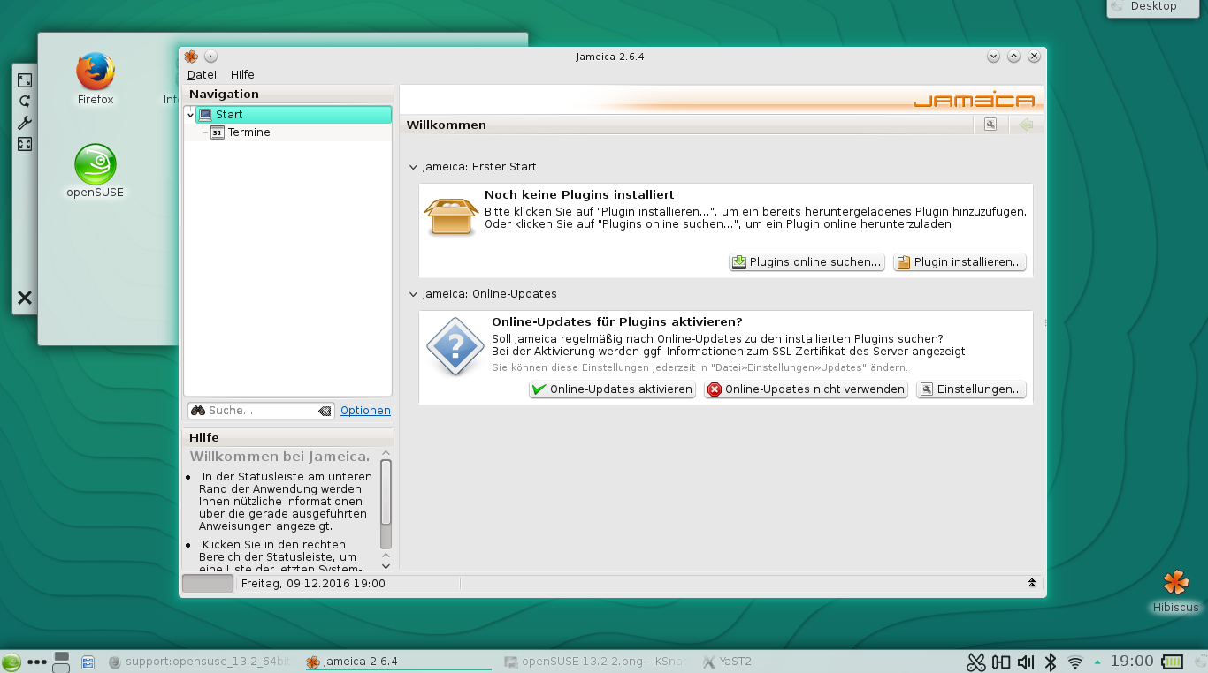Expand hidden tray icons arrow
The width and height of the screenshot is (1208, 673).
pos(1097,662)
